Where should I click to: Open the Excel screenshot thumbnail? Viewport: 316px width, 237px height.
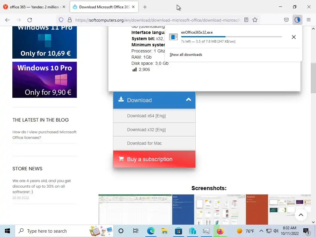tap(135, 210)
